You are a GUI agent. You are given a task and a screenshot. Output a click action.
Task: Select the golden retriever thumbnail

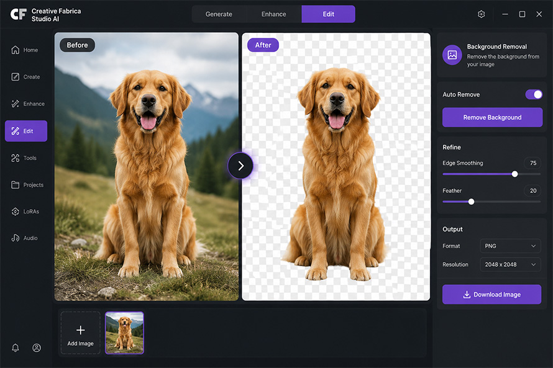coord(124,333)
